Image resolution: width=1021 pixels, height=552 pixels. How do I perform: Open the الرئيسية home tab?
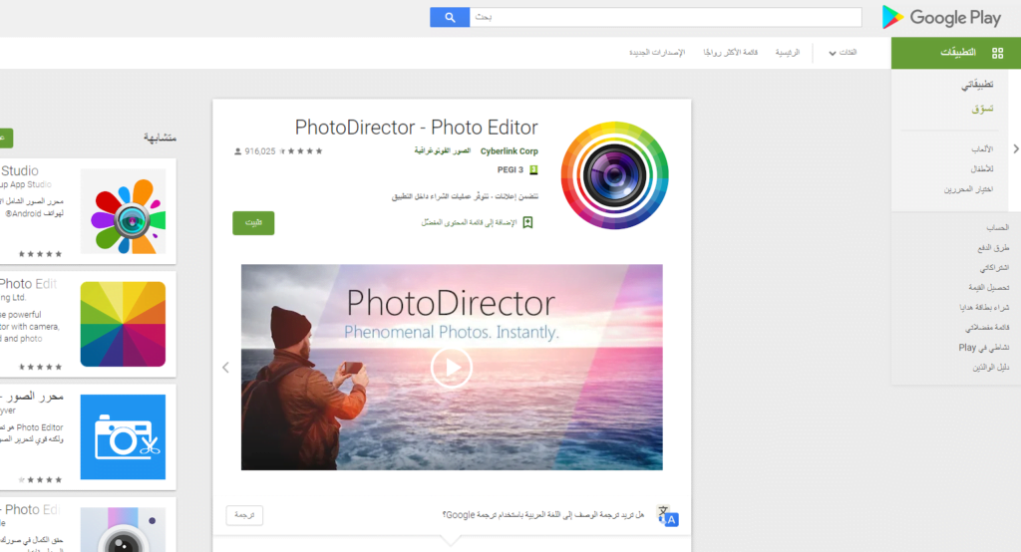click(x=788, y=53)
